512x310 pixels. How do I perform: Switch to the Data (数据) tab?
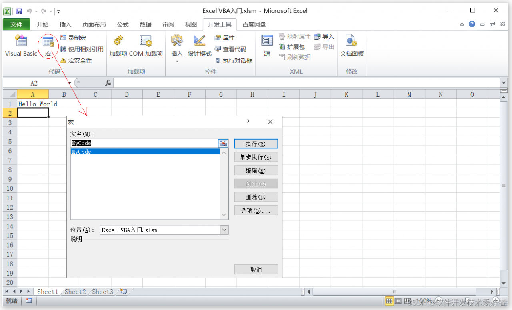pos(146,24)
